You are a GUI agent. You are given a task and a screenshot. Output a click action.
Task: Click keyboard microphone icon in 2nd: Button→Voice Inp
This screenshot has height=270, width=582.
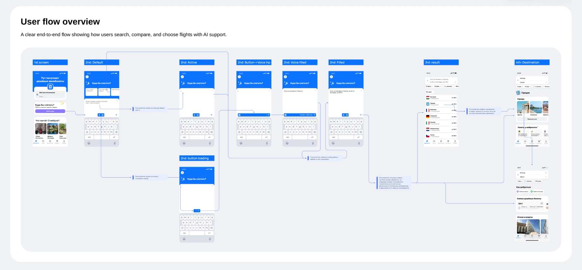coord(267,143)
